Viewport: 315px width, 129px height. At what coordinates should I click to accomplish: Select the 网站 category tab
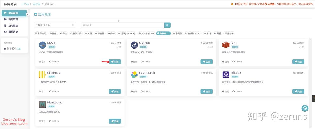(53, 33)
